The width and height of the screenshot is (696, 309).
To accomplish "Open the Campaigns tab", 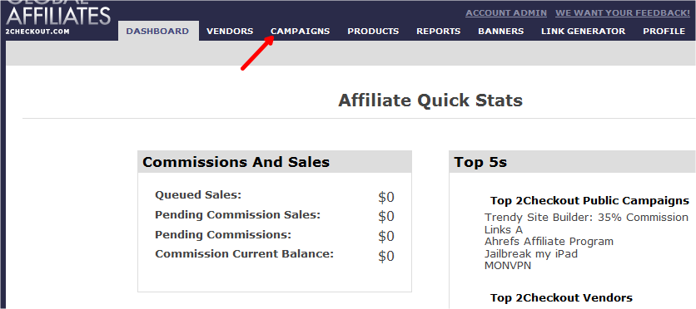I will click(x=301, y=31).
